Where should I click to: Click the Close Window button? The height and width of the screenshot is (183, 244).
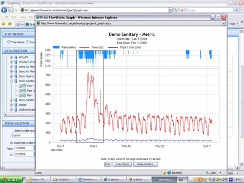pos(145,164)
